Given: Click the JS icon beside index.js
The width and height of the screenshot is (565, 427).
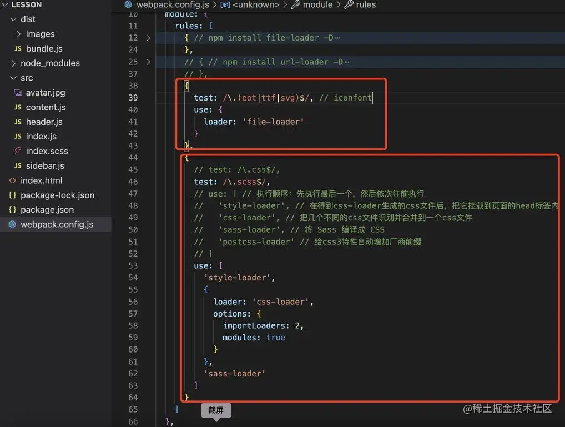Looking at the screenshot, I should click(x=18, y=137).
